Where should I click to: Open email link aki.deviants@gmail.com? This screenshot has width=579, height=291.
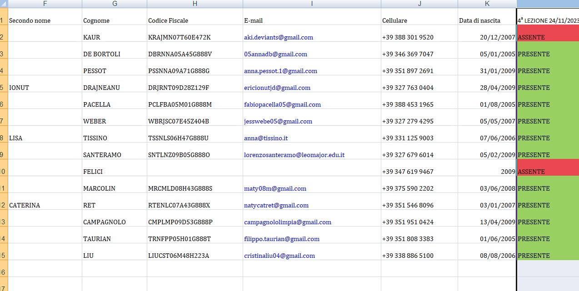tap(279, 37)
